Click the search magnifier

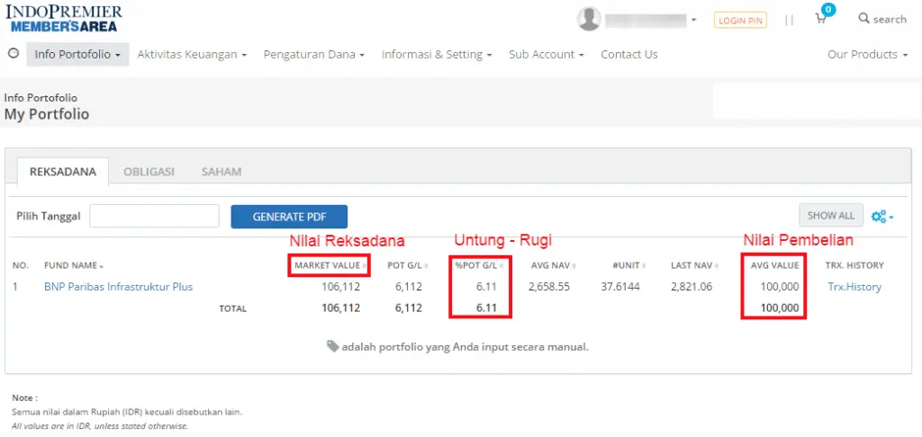(x=863, y=18)
